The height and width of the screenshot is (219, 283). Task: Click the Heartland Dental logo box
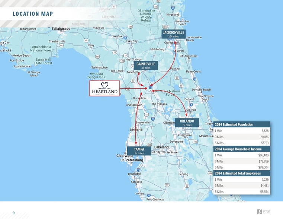point(104,88)
